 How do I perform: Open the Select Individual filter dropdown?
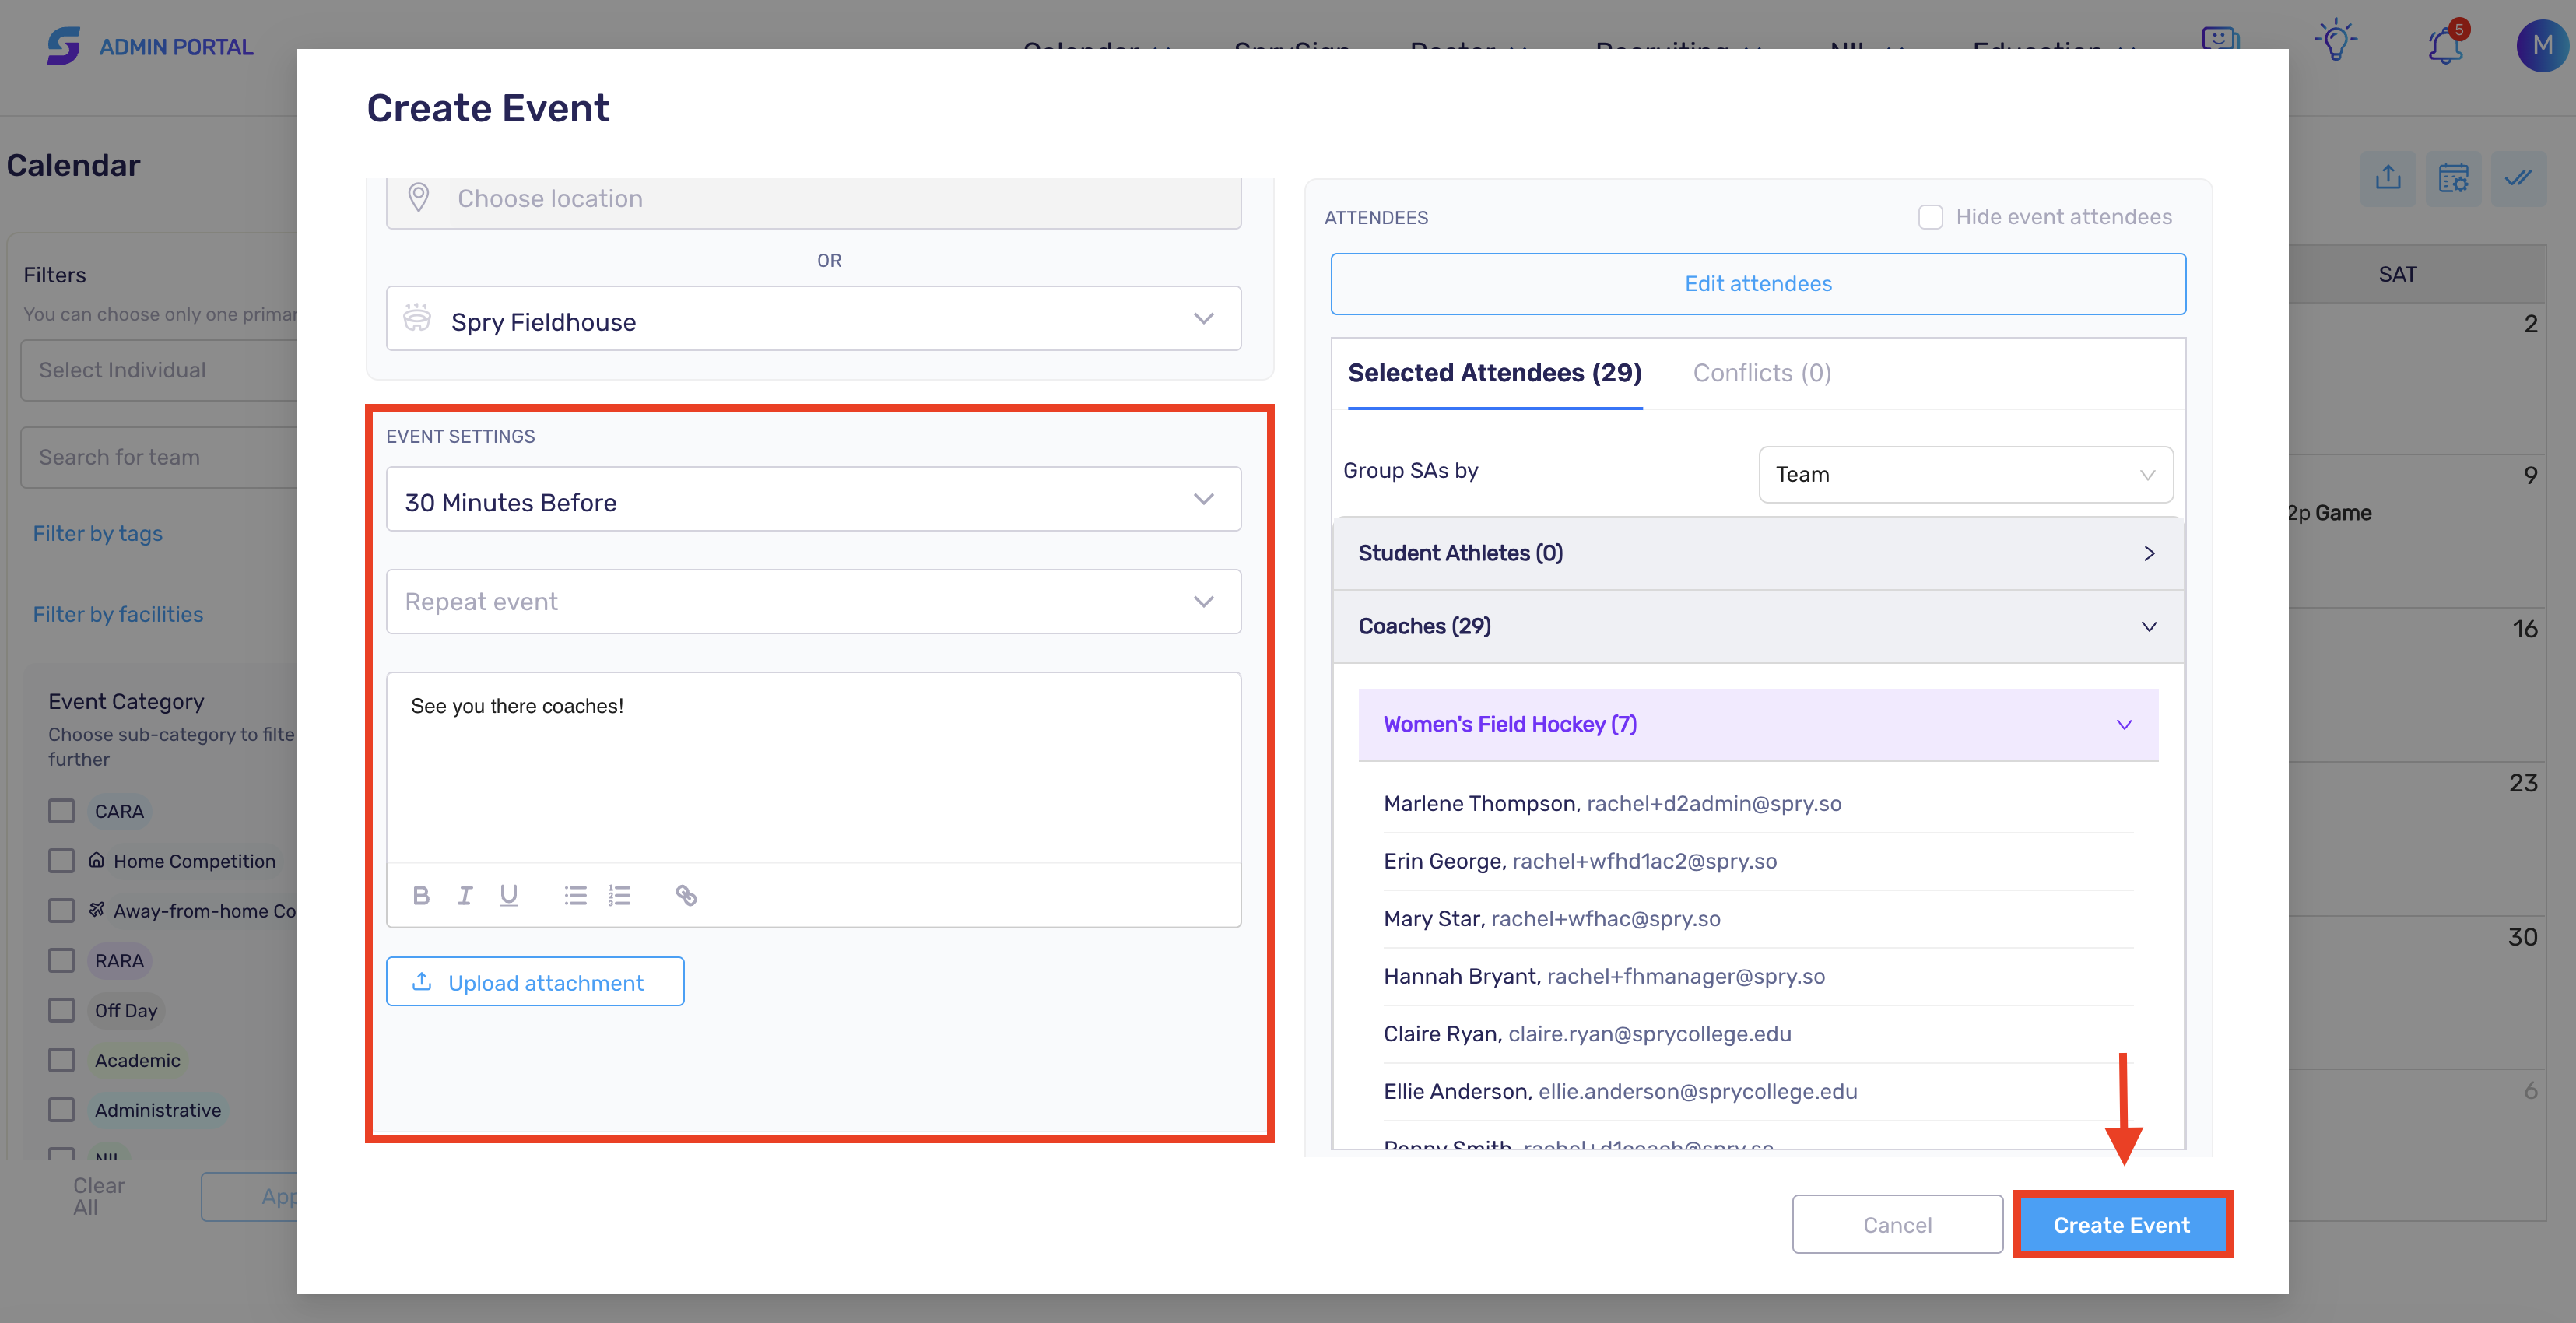160,370
